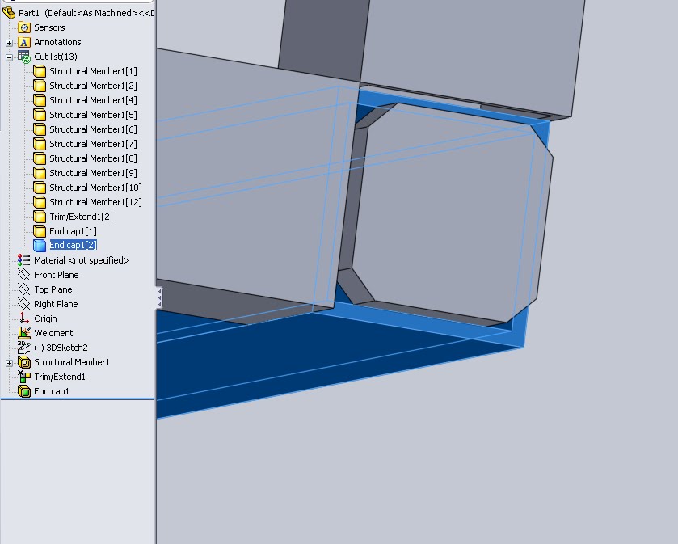Select Structural Member1[2] text in cut list
The width and height of the screenshot is (678, 544).
click(93, 86)
